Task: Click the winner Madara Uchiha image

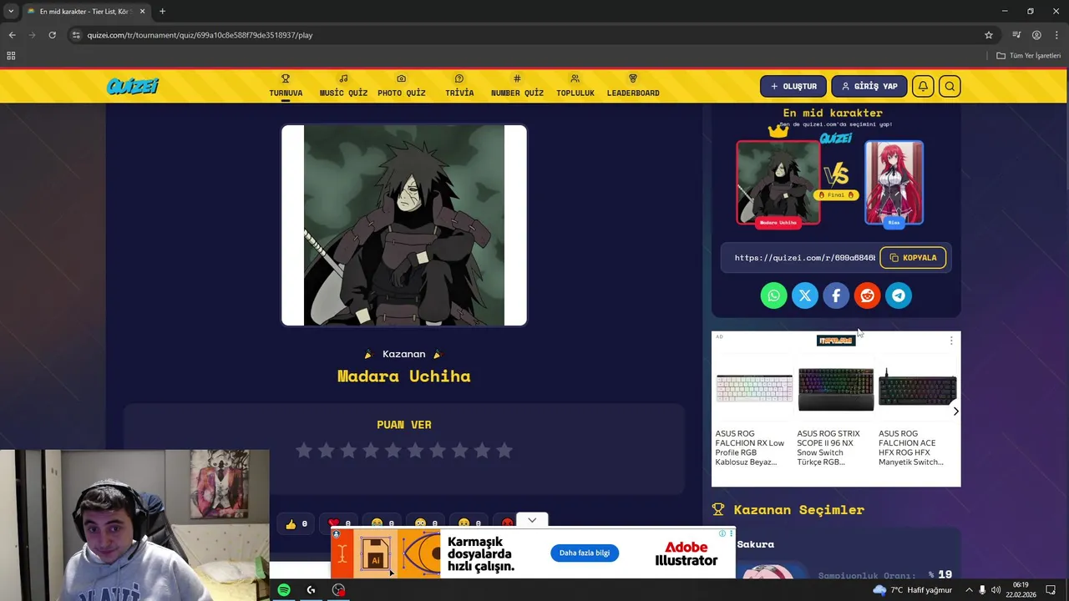Action: pos(404,225)
